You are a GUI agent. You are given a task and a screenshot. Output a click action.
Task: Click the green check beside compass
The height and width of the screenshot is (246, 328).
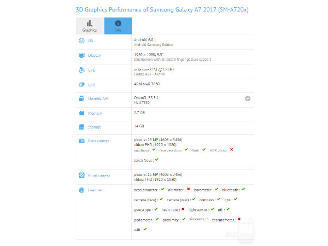click(219, 199)
